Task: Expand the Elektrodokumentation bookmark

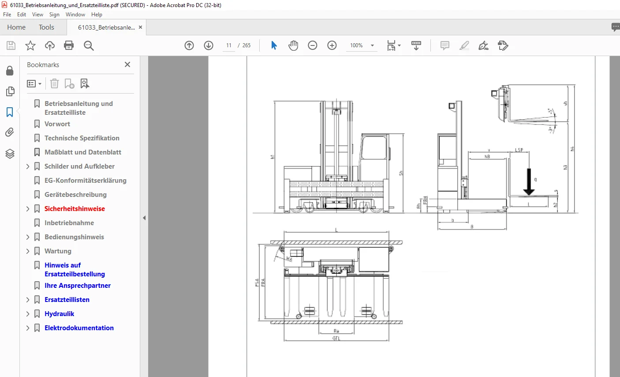Action: [28, 328]
